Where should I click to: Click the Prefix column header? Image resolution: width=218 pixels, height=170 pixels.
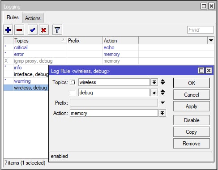(x=85, y=40)
